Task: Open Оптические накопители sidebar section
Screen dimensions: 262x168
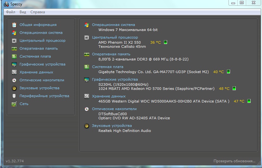Action: [42, 80]
